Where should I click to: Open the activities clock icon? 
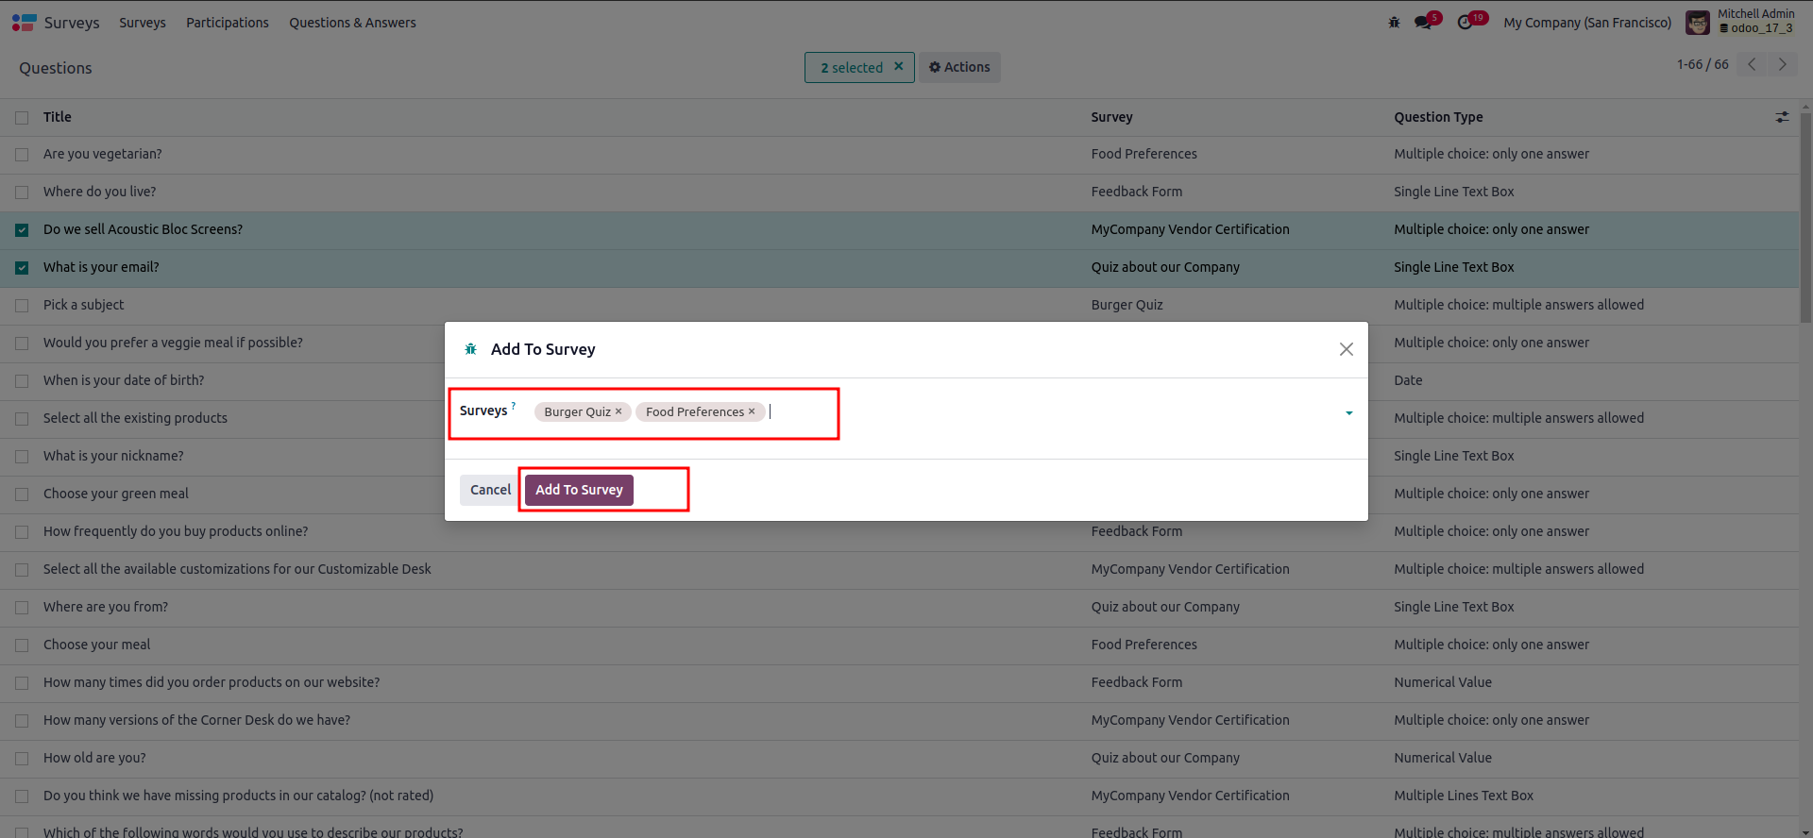[1466, 23]
